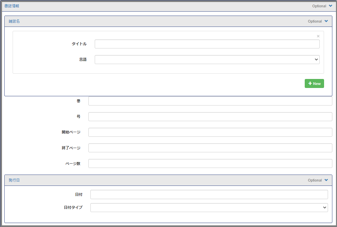Click the 開始ページ field
This screenshot has width=337, height=227.
pos(210,132)
